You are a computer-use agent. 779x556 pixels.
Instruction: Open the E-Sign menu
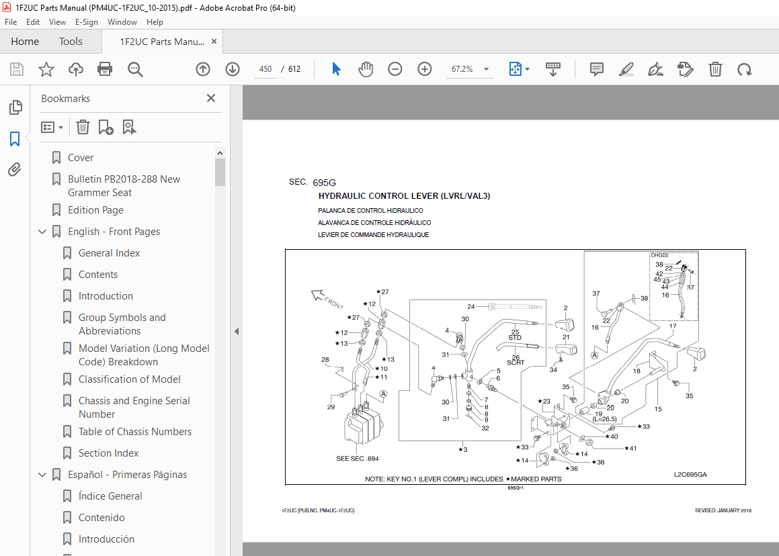86,22
